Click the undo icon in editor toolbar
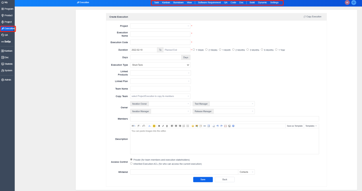The height and width of the screenshot is (191, 362). tap(218, 126)
